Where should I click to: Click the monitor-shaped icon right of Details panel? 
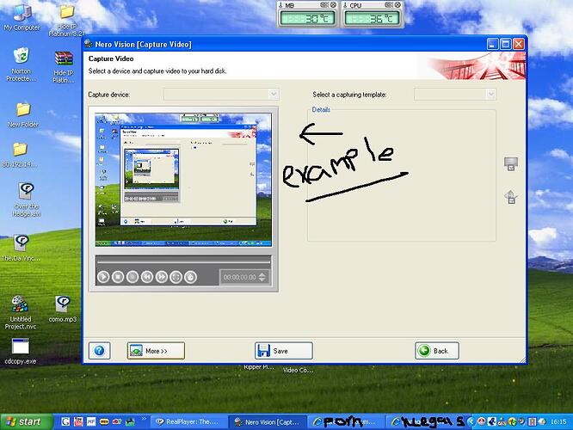pyautogui.click(x=511, y=164)
